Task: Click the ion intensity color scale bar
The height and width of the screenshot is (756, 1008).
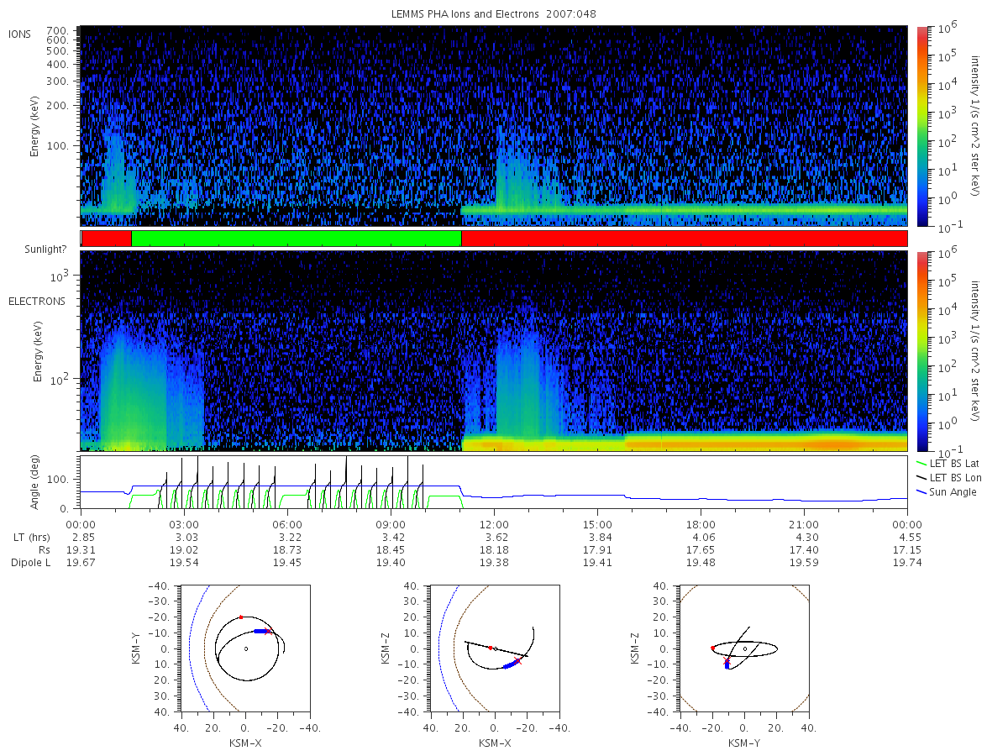Action: point(921,126)
